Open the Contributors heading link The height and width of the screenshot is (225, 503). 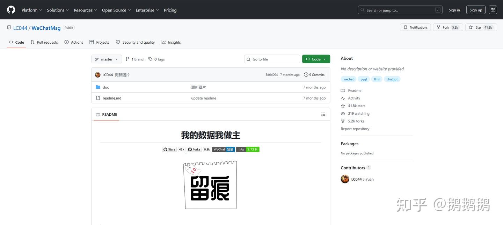[356, 168]
